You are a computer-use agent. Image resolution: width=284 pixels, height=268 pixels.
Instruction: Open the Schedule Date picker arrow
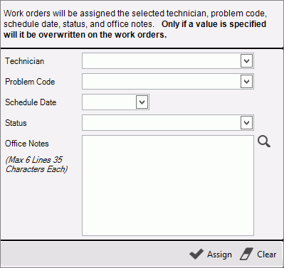coord(142,102)
